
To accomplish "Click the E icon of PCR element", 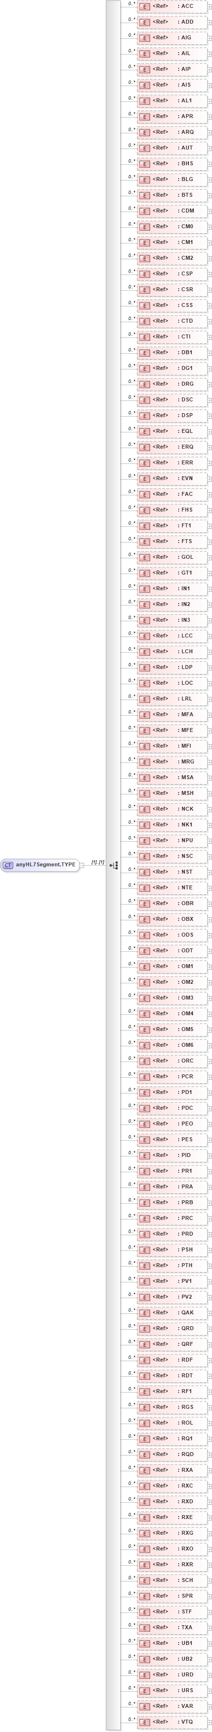I will click(x=145, y=1077).
